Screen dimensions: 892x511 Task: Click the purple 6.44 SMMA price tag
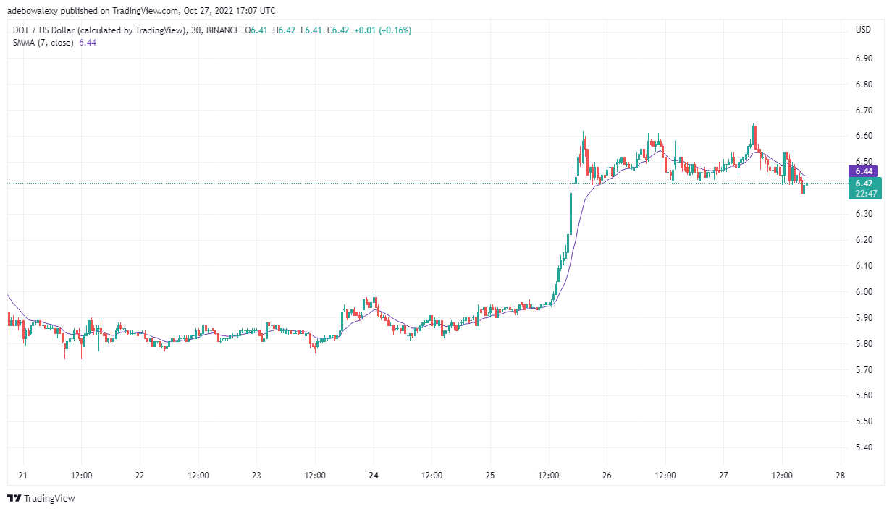coord(862,171)
